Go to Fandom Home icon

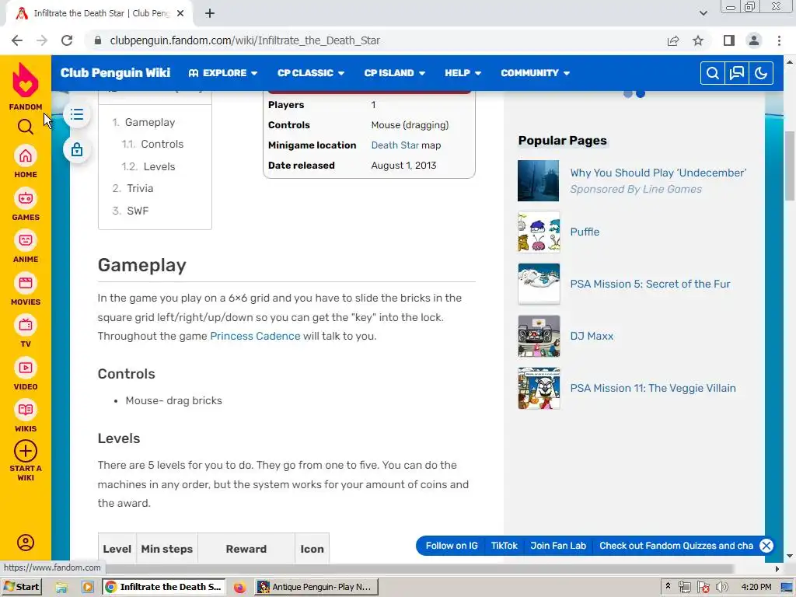[x=26, y=155]
